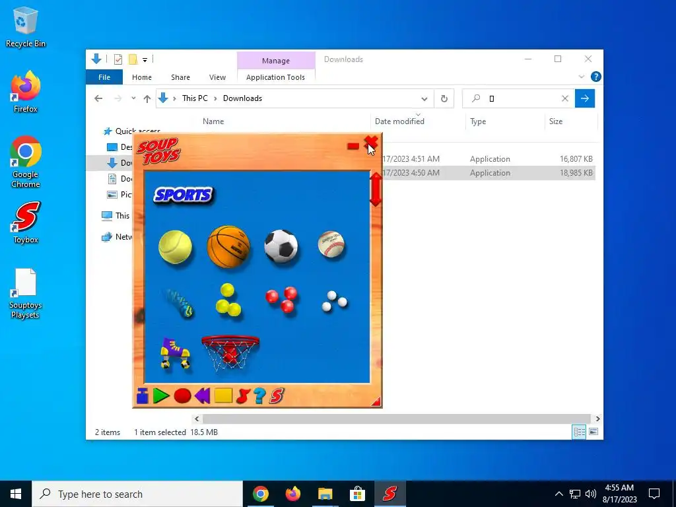Select the three red balls toy
This screenshot has height=507, width=676.
pyautogui.click(x=281, y=299)
